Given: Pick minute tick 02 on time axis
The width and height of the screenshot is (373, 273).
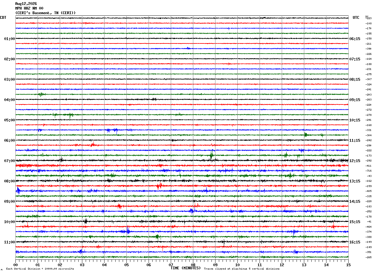Looking at the screenshot, I should pyautogui.click(x=60, y=265).
